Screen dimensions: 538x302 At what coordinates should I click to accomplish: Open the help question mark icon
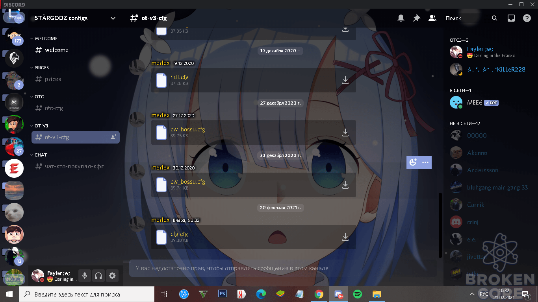point(527,18)
